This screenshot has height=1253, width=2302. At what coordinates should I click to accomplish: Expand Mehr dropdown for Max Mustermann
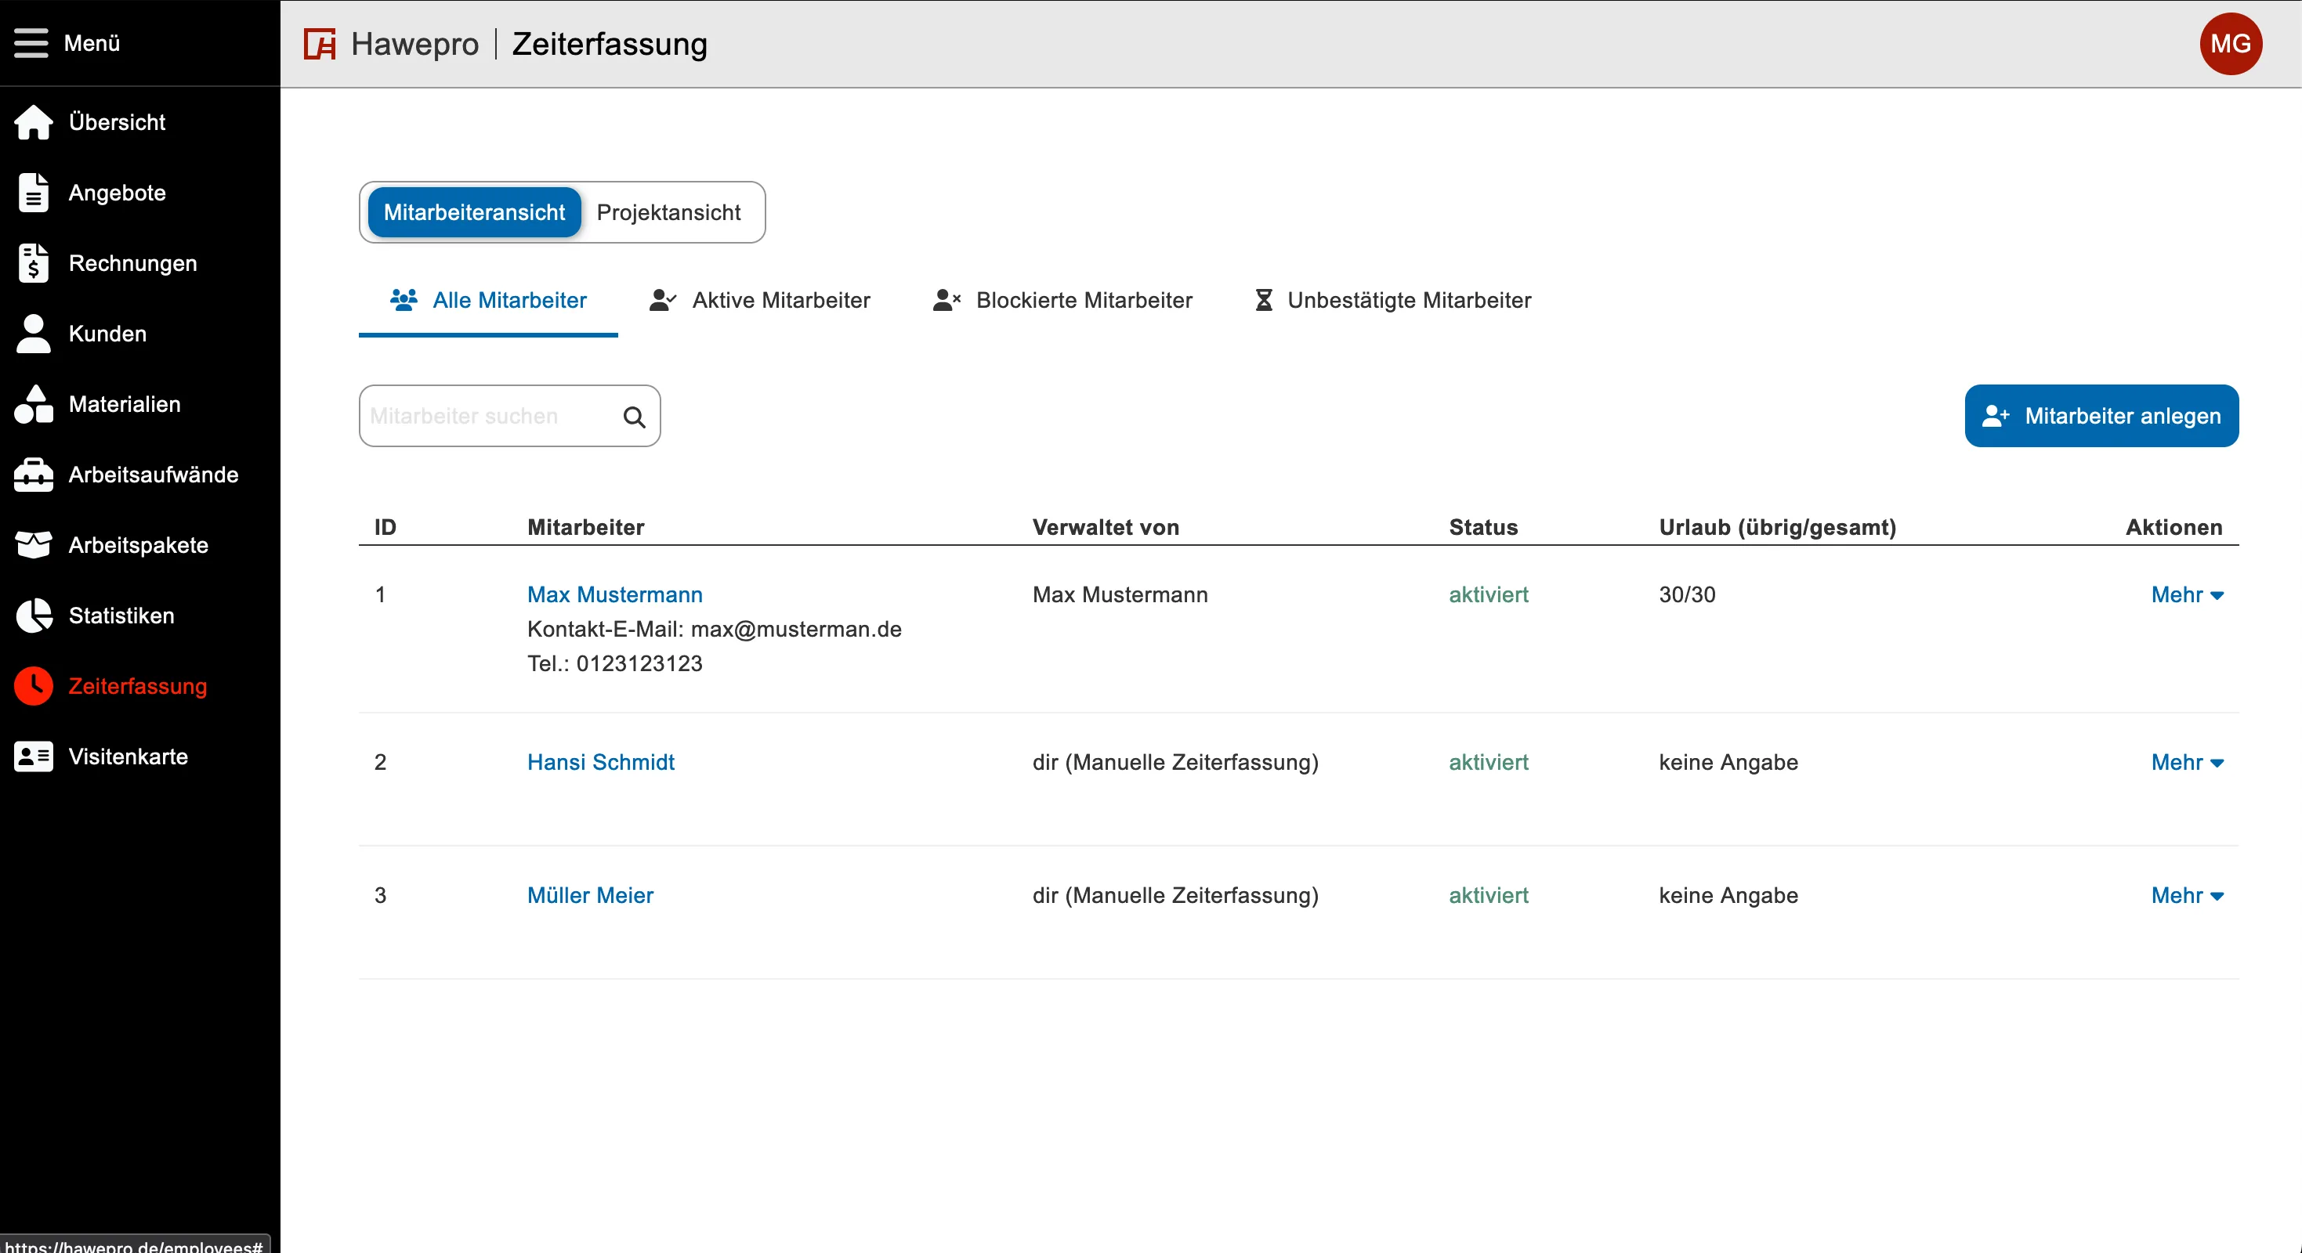pos(2187,595)
